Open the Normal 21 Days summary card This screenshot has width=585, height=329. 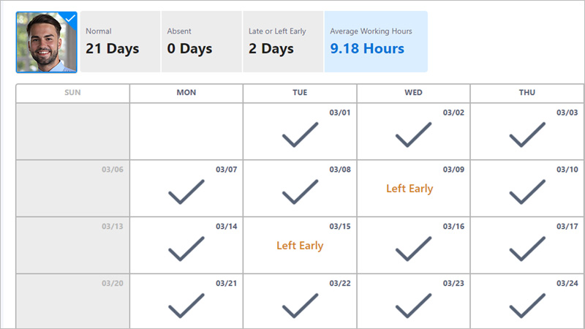coord(119,42)
